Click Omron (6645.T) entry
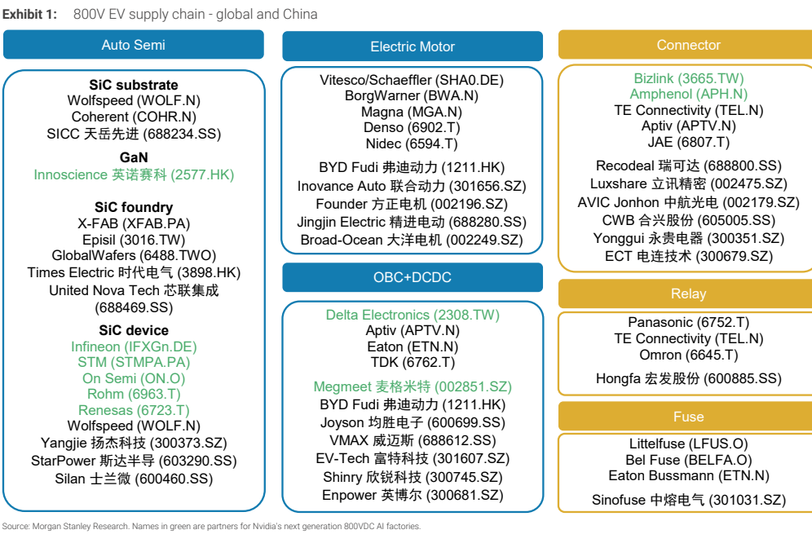The width and height of the screenshot is (812, 543). tap(688, 355)
